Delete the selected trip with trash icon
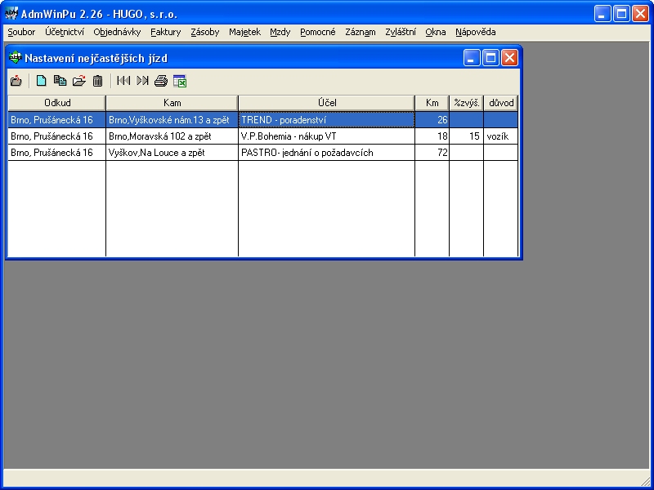This screenshot has height=490, width=654. pyautogui.click(x=97, y=81)
